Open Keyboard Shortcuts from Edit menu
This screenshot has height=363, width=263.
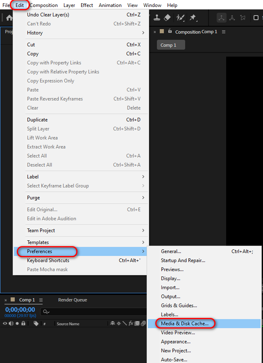[x=81, y=260]
